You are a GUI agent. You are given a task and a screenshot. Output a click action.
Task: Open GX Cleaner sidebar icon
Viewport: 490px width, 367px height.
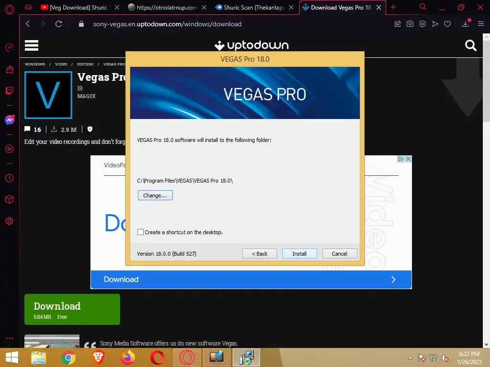pyautogui.click(x=10, y=69)
